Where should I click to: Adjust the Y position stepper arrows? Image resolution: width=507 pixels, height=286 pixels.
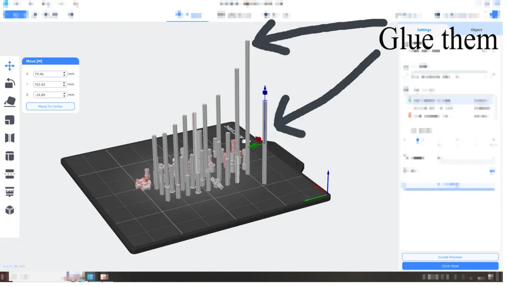(x=65, y=85)
